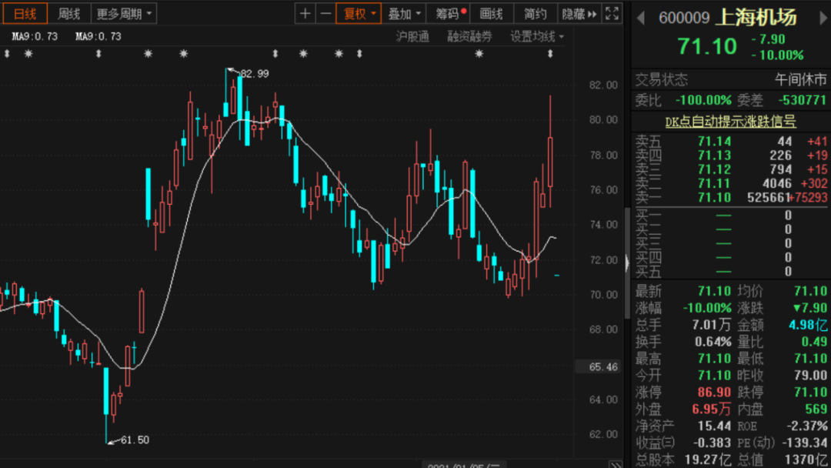
Task: Go to previous stock with left arrow
Action: coord(640,18)
